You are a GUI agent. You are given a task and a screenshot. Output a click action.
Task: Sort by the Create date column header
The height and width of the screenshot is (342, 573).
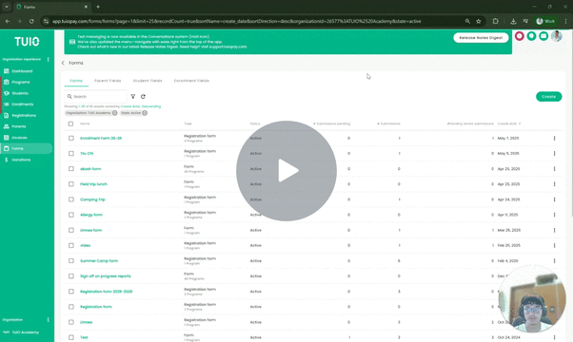(x=508, y=123)
